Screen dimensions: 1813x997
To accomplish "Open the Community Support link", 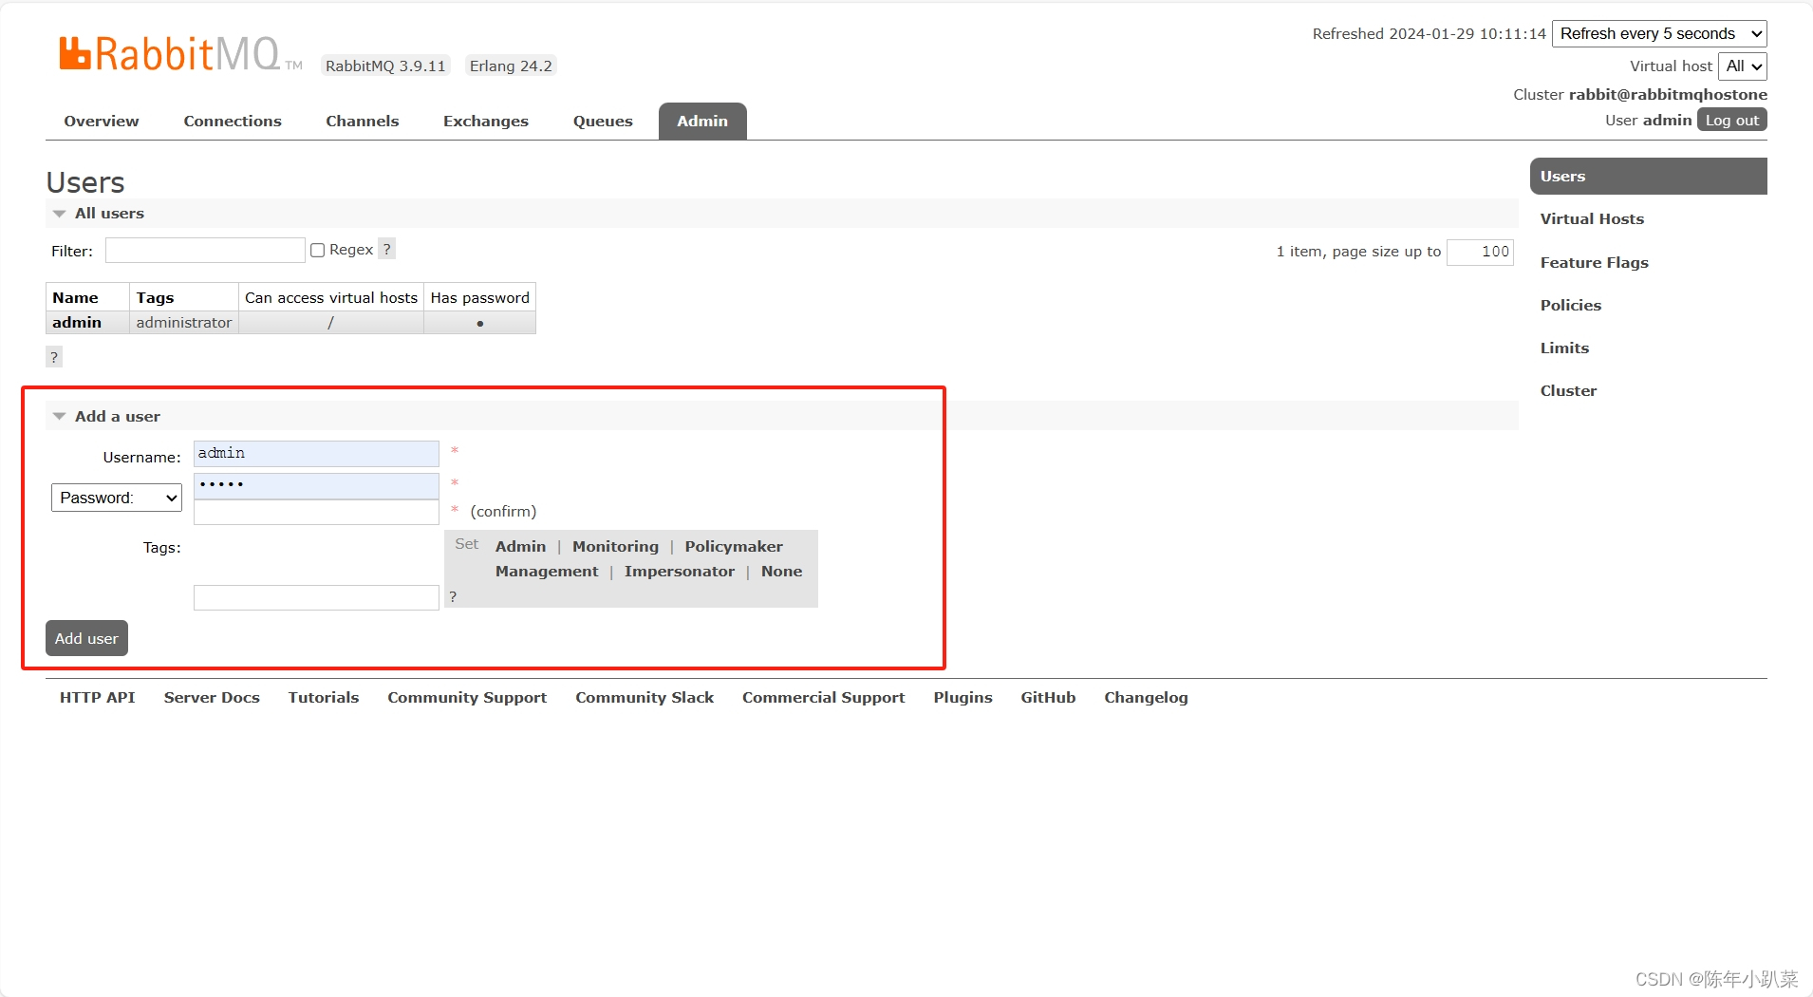I will click(467, 698).
